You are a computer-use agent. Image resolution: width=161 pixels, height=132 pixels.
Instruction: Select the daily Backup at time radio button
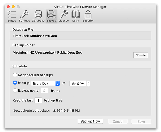pos(15,83)
